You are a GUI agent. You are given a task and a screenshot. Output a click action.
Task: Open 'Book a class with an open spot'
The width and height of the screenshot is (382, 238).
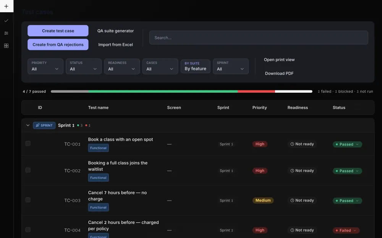(x=120, y=140)
